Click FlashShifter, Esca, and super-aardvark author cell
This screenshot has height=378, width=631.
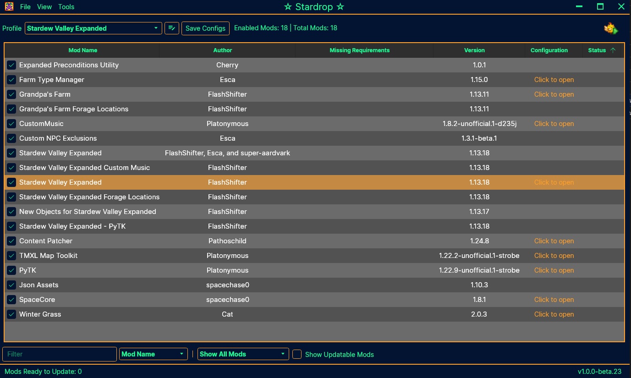[x=227, y=153]
